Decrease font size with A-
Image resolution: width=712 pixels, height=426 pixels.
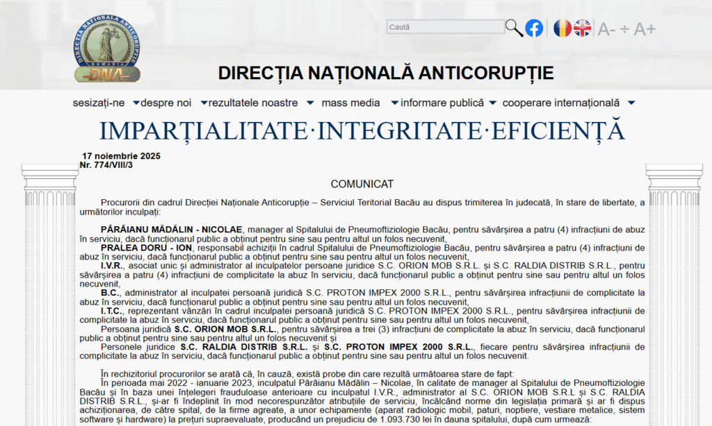click(607, 28)
